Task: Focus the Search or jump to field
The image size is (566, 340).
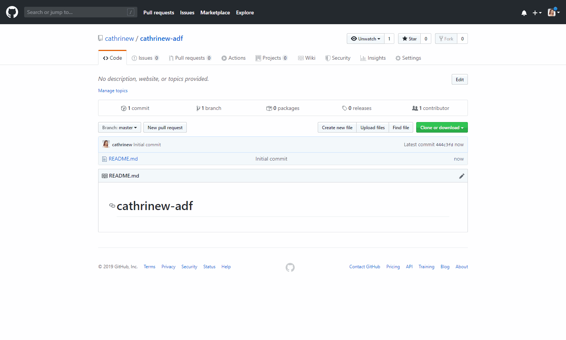Action: click(75, 12)
